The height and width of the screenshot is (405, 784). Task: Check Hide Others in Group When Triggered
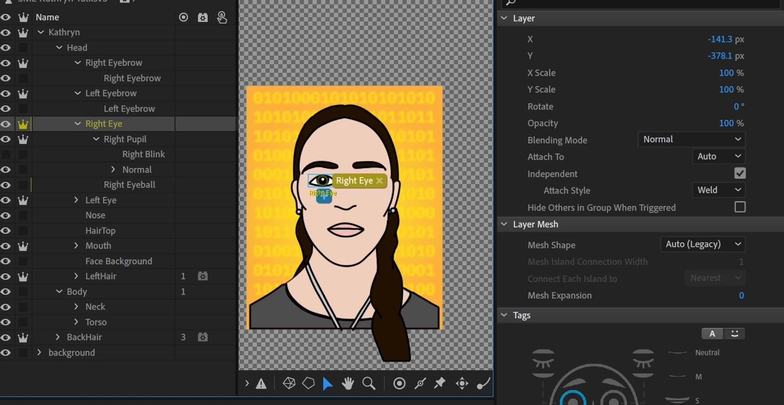(740, 207)
